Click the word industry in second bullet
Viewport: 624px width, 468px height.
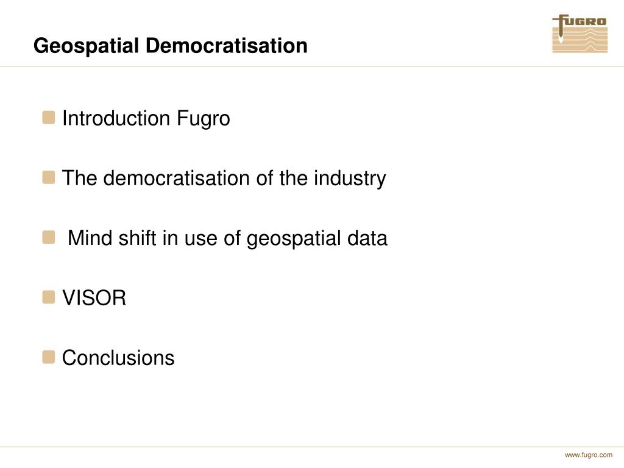350,179
